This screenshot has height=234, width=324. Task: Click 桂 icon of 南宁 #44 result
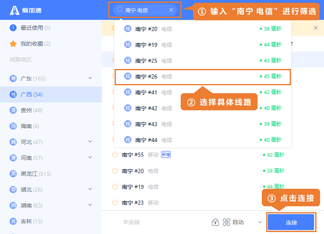(127, 140)
